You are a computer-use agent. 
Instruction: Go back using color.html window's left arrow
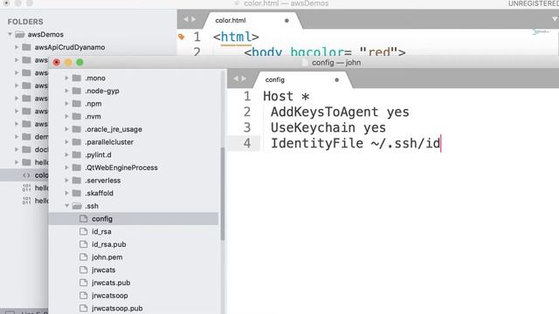[x=186, y=19]
